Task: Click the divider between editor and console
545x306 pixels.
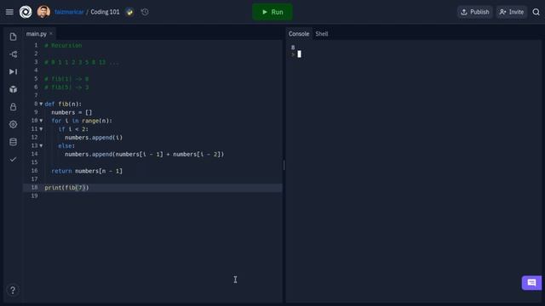Action: point(284,165)
